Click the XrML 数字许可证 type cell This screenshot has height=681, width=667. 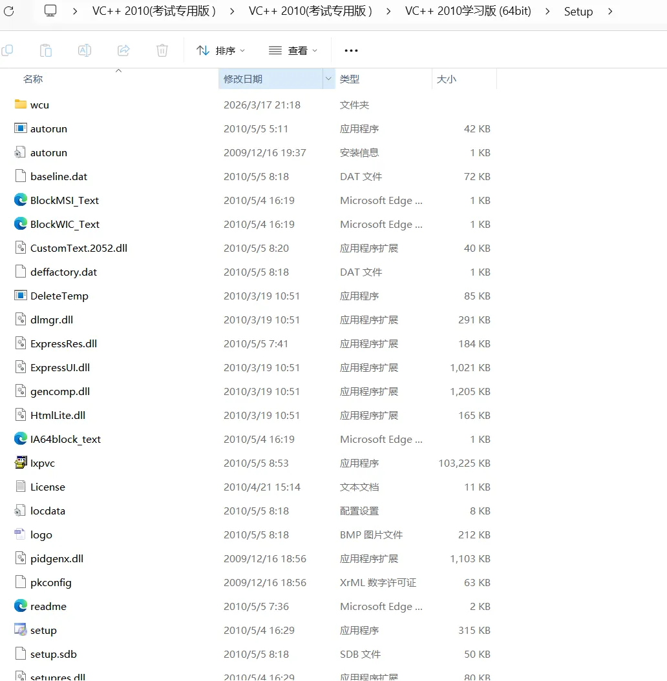click(x=378, y=582)
